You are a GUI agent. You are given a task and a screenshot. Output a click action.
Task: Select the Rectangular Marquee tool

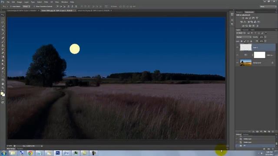[3, 19]
